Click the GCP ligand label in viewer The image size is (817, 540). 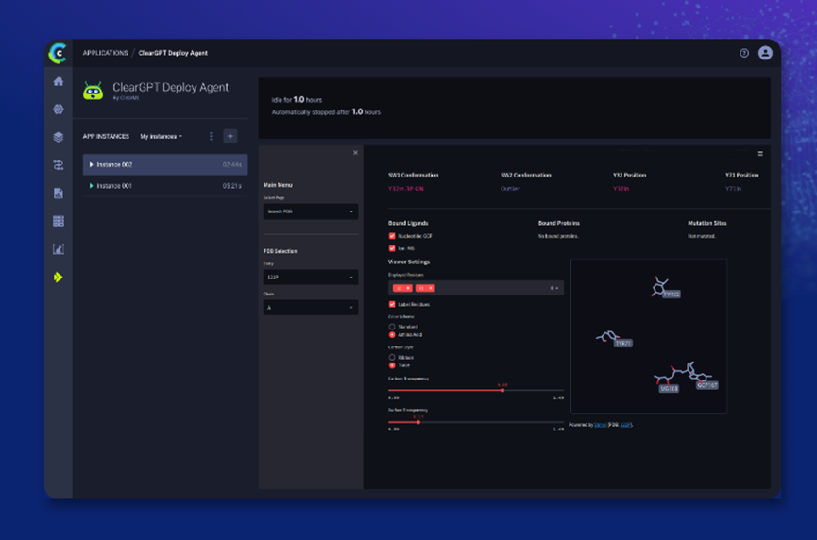[x=707, y=385]
